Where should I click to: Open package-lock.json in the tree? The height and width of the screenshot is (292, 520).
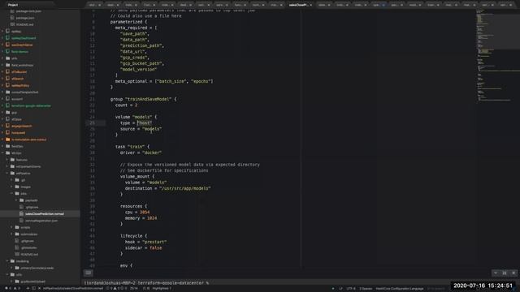click(28, 11)
